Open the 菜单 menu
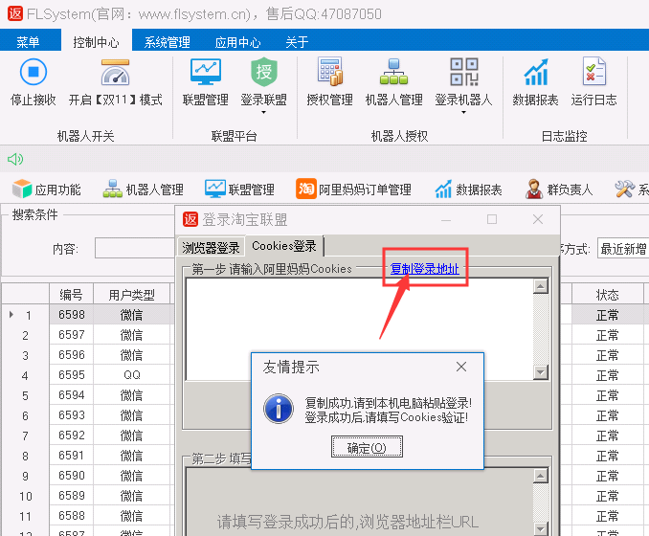Screen dimensions: 649x536 [x=28, y=42]
